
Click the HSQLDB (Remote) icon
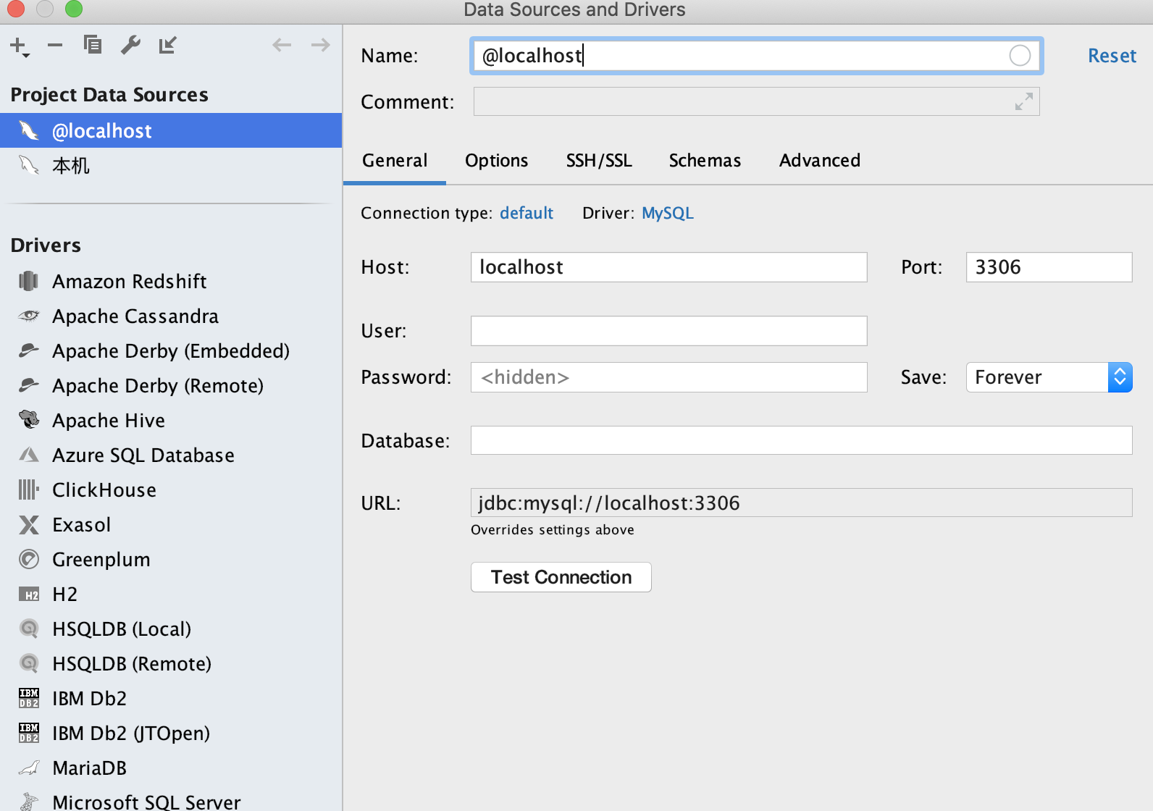[x=29, y=663]
